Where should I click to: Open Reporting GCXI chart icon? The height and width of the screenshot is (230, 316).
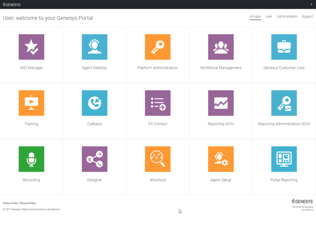221,103
